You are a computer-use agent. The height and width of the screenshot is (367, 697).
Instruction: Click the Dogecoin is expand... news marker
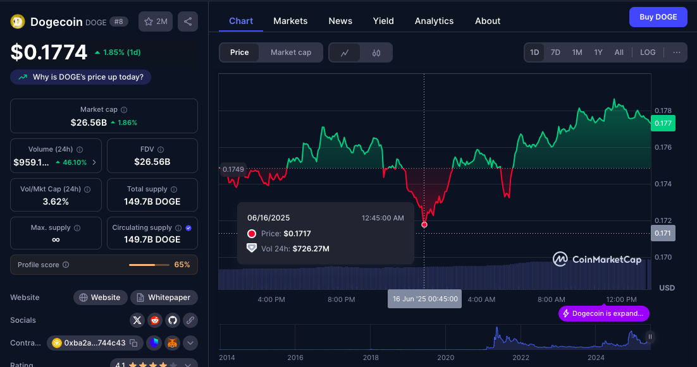603,313
